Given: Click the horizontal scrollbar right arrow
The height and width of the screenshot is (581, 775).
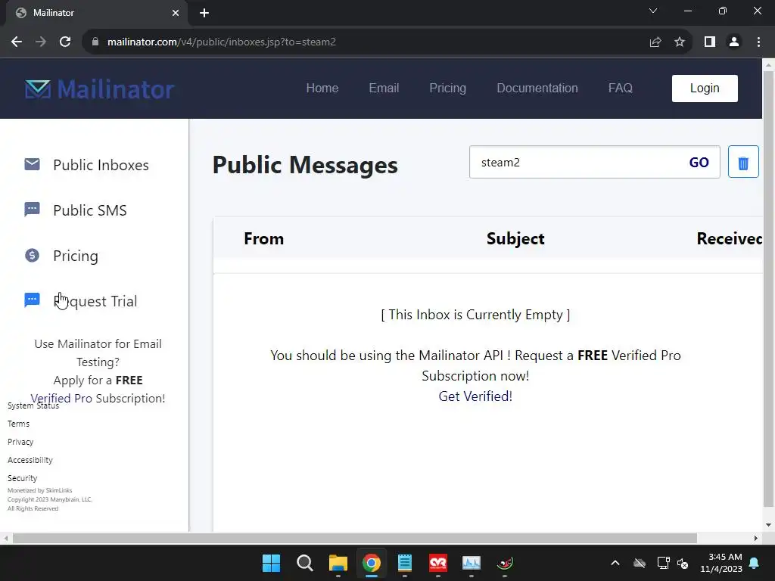Looking at the screenshot, I should pos(756,538).
